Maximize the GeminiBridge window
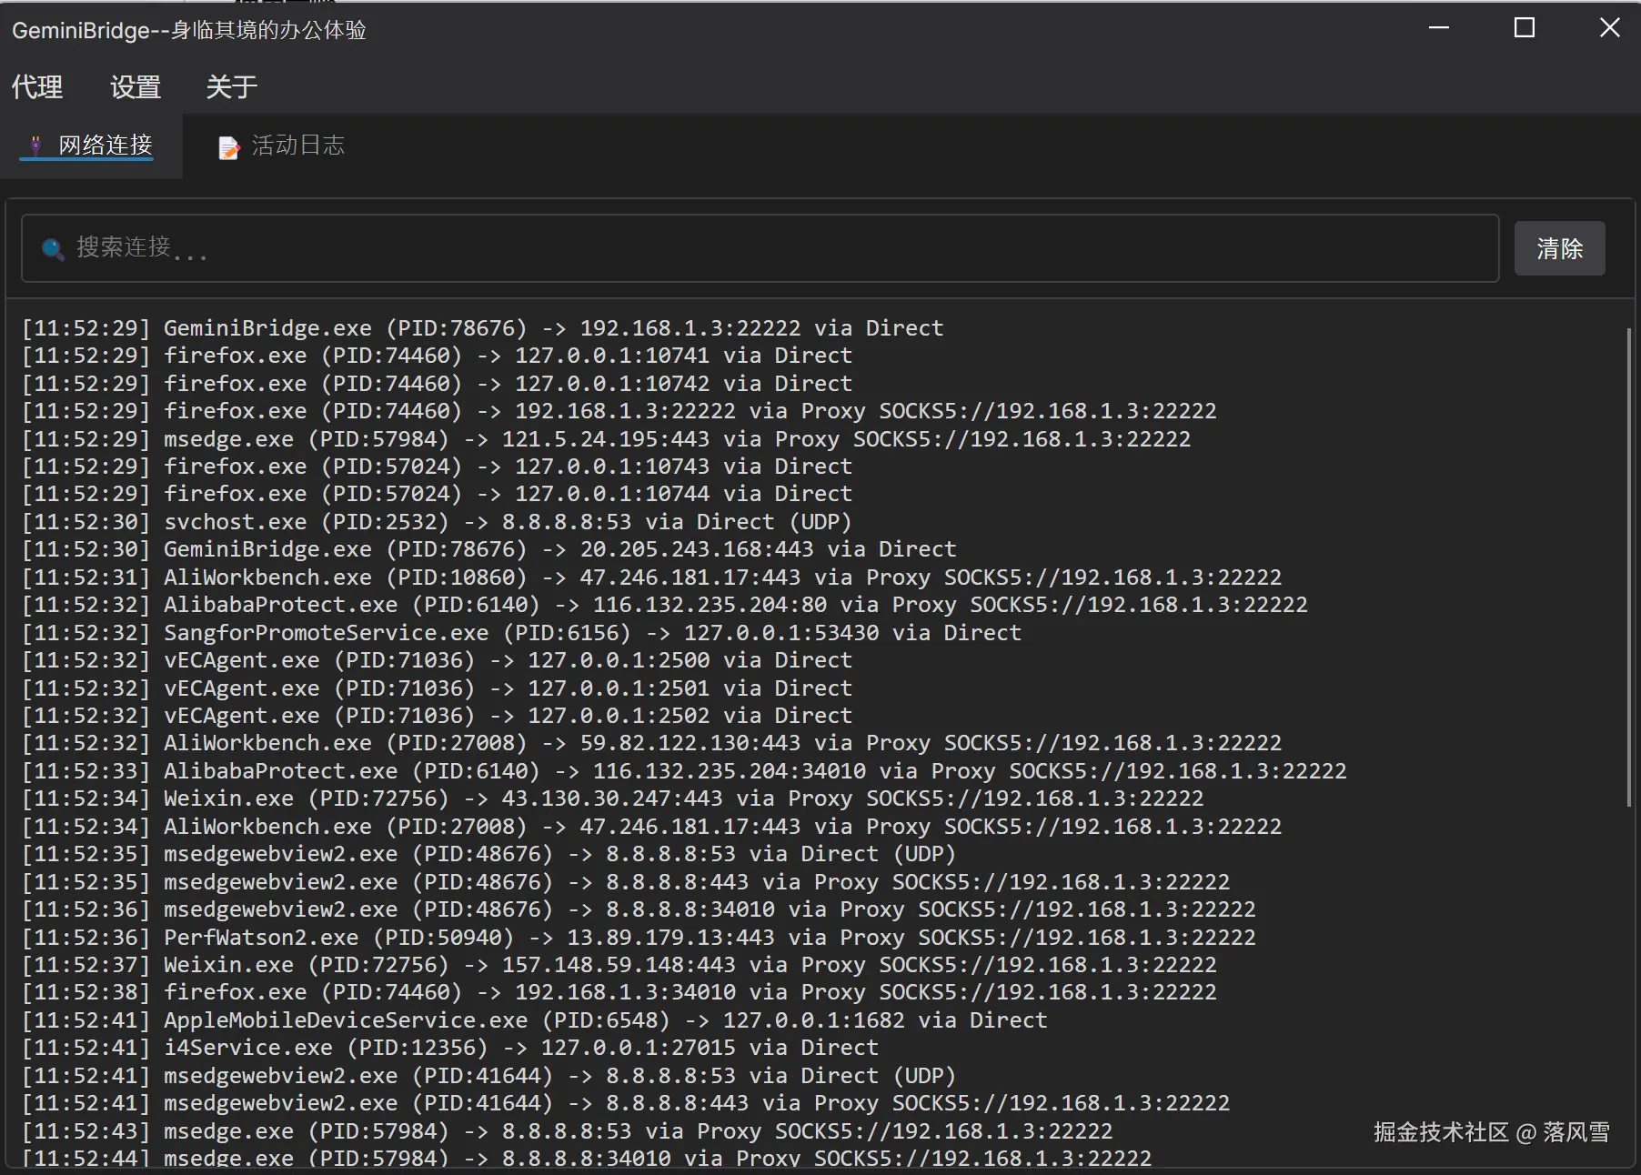 (1525, 28)
